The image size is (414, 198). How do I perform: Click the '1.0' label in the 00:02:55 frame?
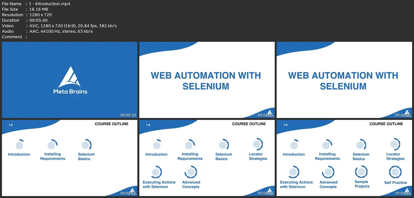(x=11, y=125)
